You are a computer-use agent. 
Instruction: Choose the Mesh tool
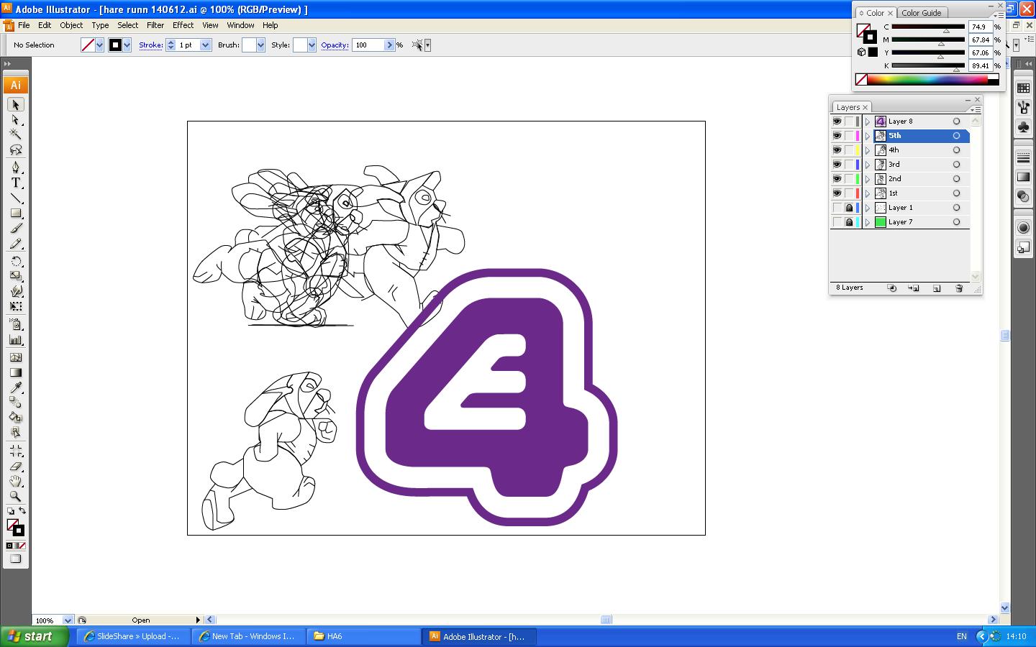[x=15, y=357]
